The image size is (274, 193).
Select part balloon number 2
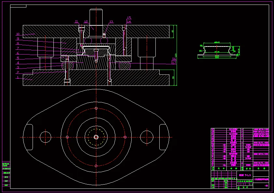tap(18, 72)
